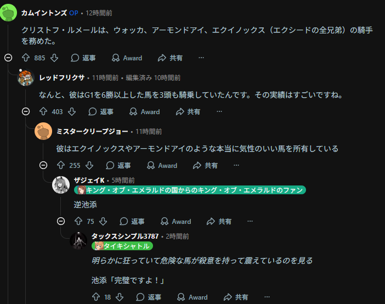Viewport: 385px width, 304px height.
Task: Open more options on レッドフリクサ's comment
Action: [219, 111]
